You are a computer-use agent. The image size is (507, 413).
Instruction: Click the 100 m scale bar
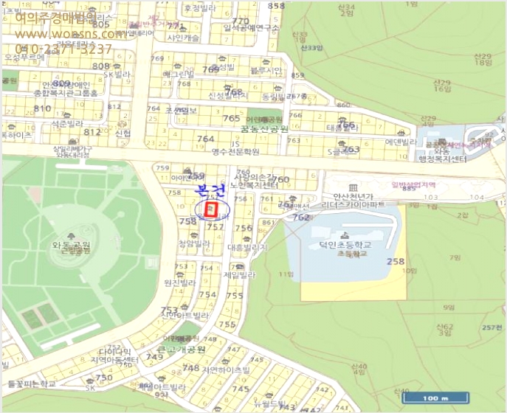coord(435,398)
